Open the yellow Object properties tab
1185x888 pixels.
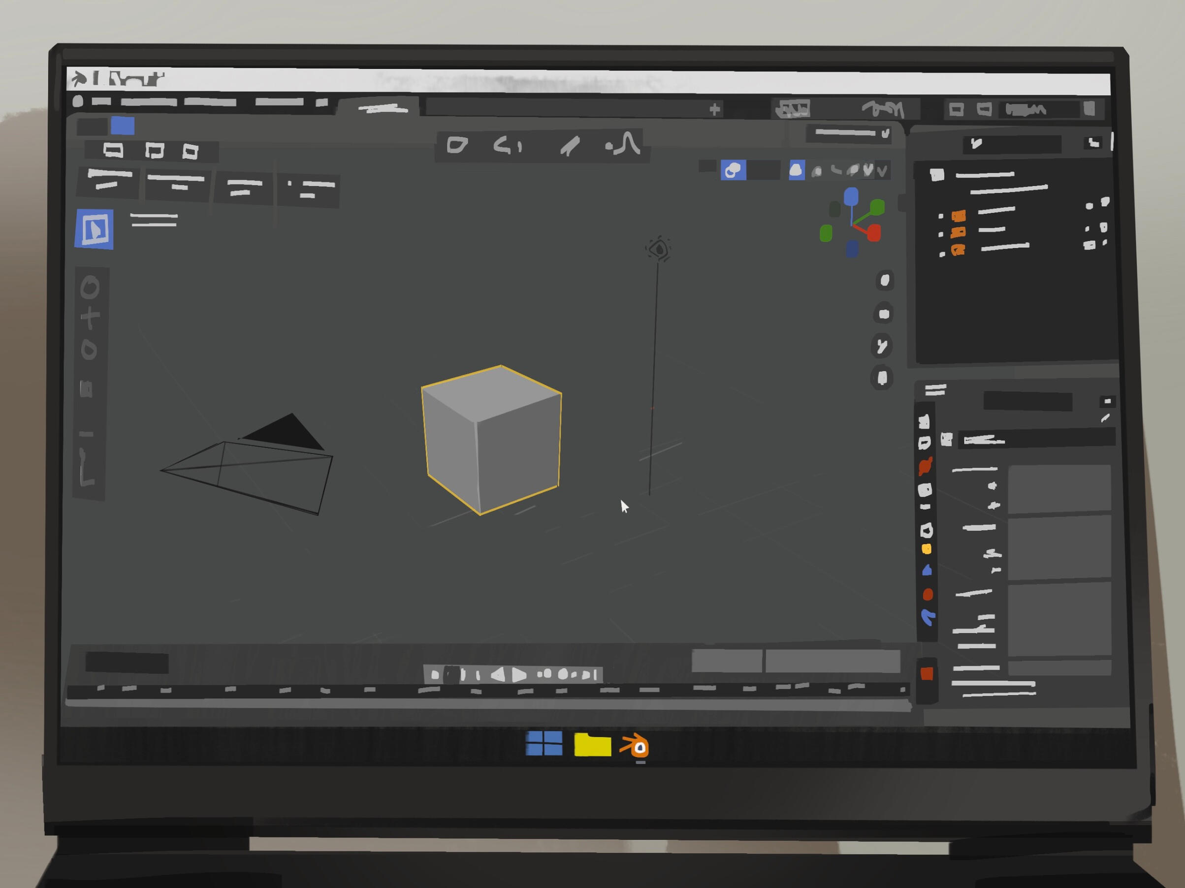pos(926,549)
